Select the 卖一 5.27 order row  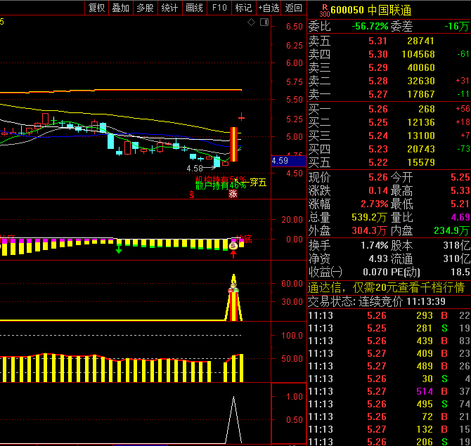389,94
